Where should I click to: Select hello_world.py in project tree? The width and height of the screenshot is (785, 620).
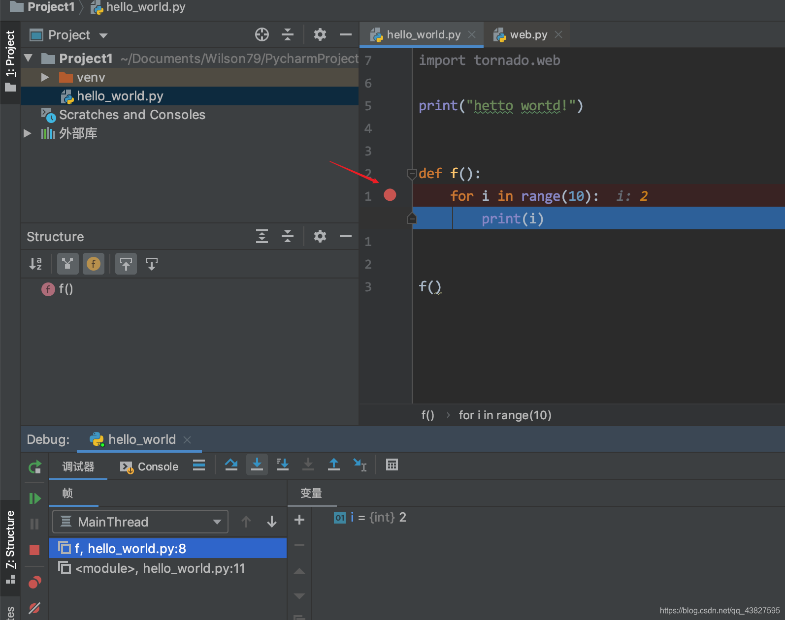[190, 96]
